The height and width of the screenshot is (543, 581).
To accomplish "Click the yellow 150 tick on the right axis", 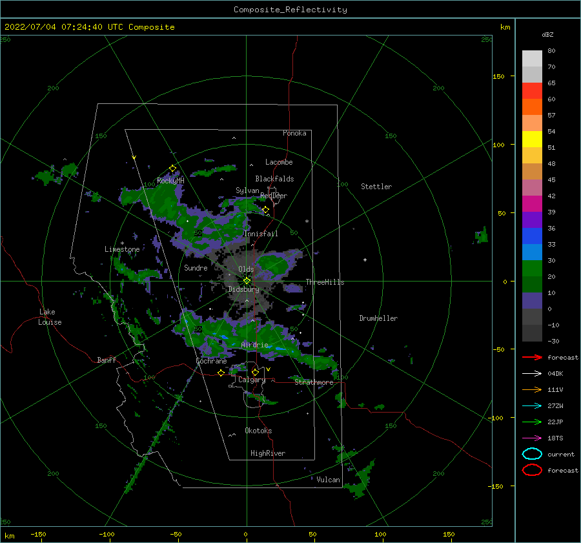I will (498, 76).
